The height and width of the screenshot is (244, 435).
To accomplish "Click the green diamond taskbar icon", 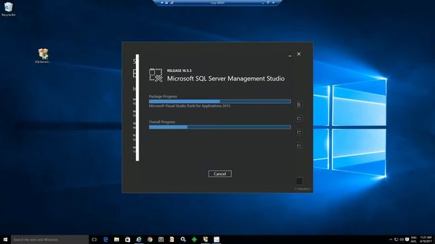I will coord(194,239).
